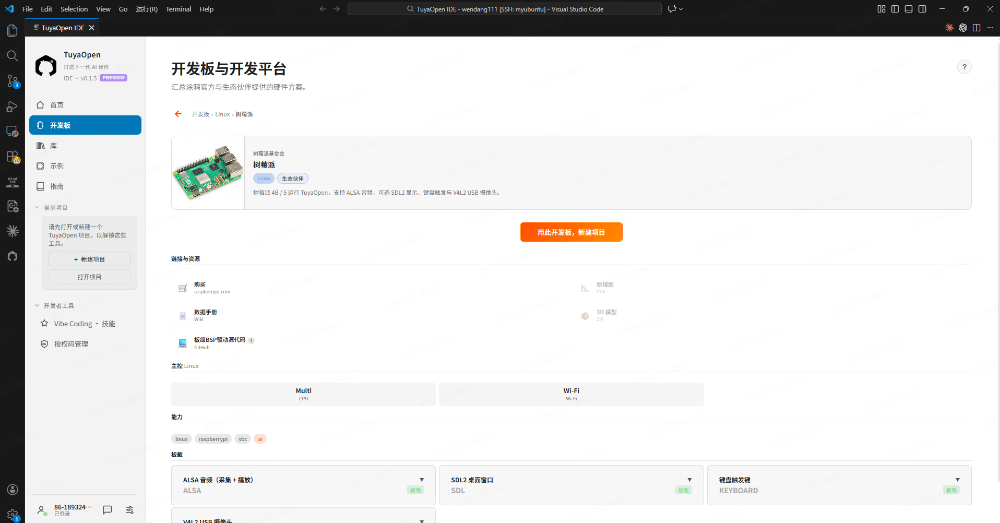
Task: Open the File menu
Action: (28, 9)
